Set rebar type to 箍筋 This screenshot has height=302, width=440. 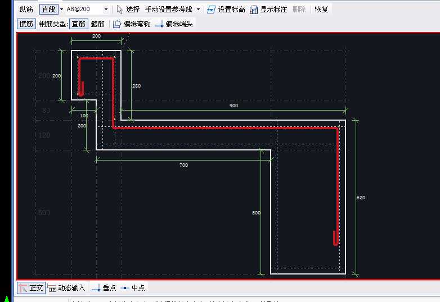point(98,24)
